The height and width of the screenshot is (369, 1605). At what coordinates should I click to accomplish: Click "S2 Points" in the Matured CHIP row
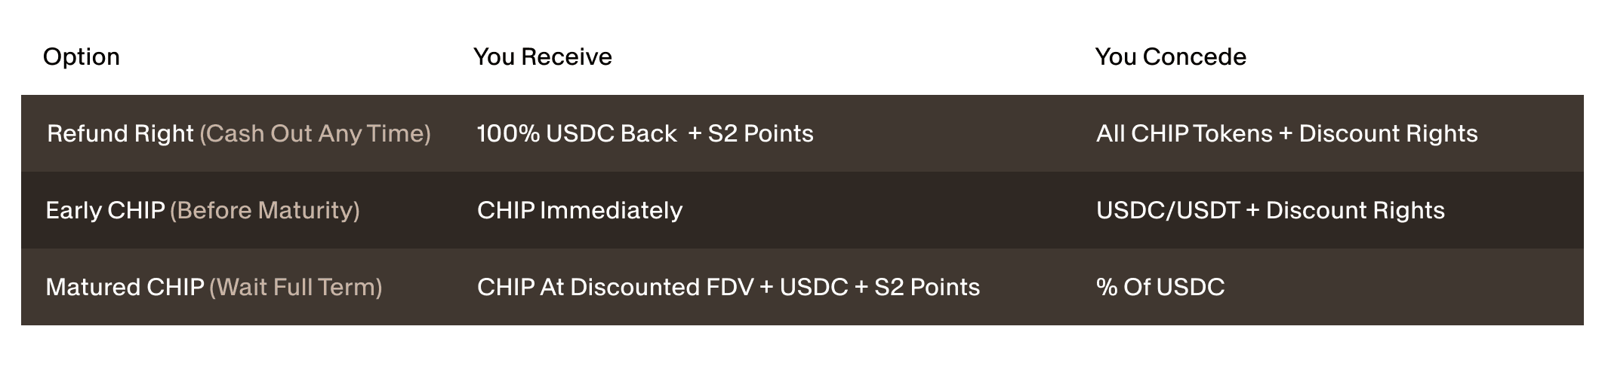click(x=926, y=288)
